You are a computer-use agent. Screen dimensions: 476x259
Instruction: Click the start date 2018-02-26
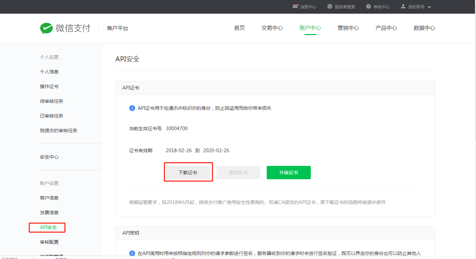point(179,151)
